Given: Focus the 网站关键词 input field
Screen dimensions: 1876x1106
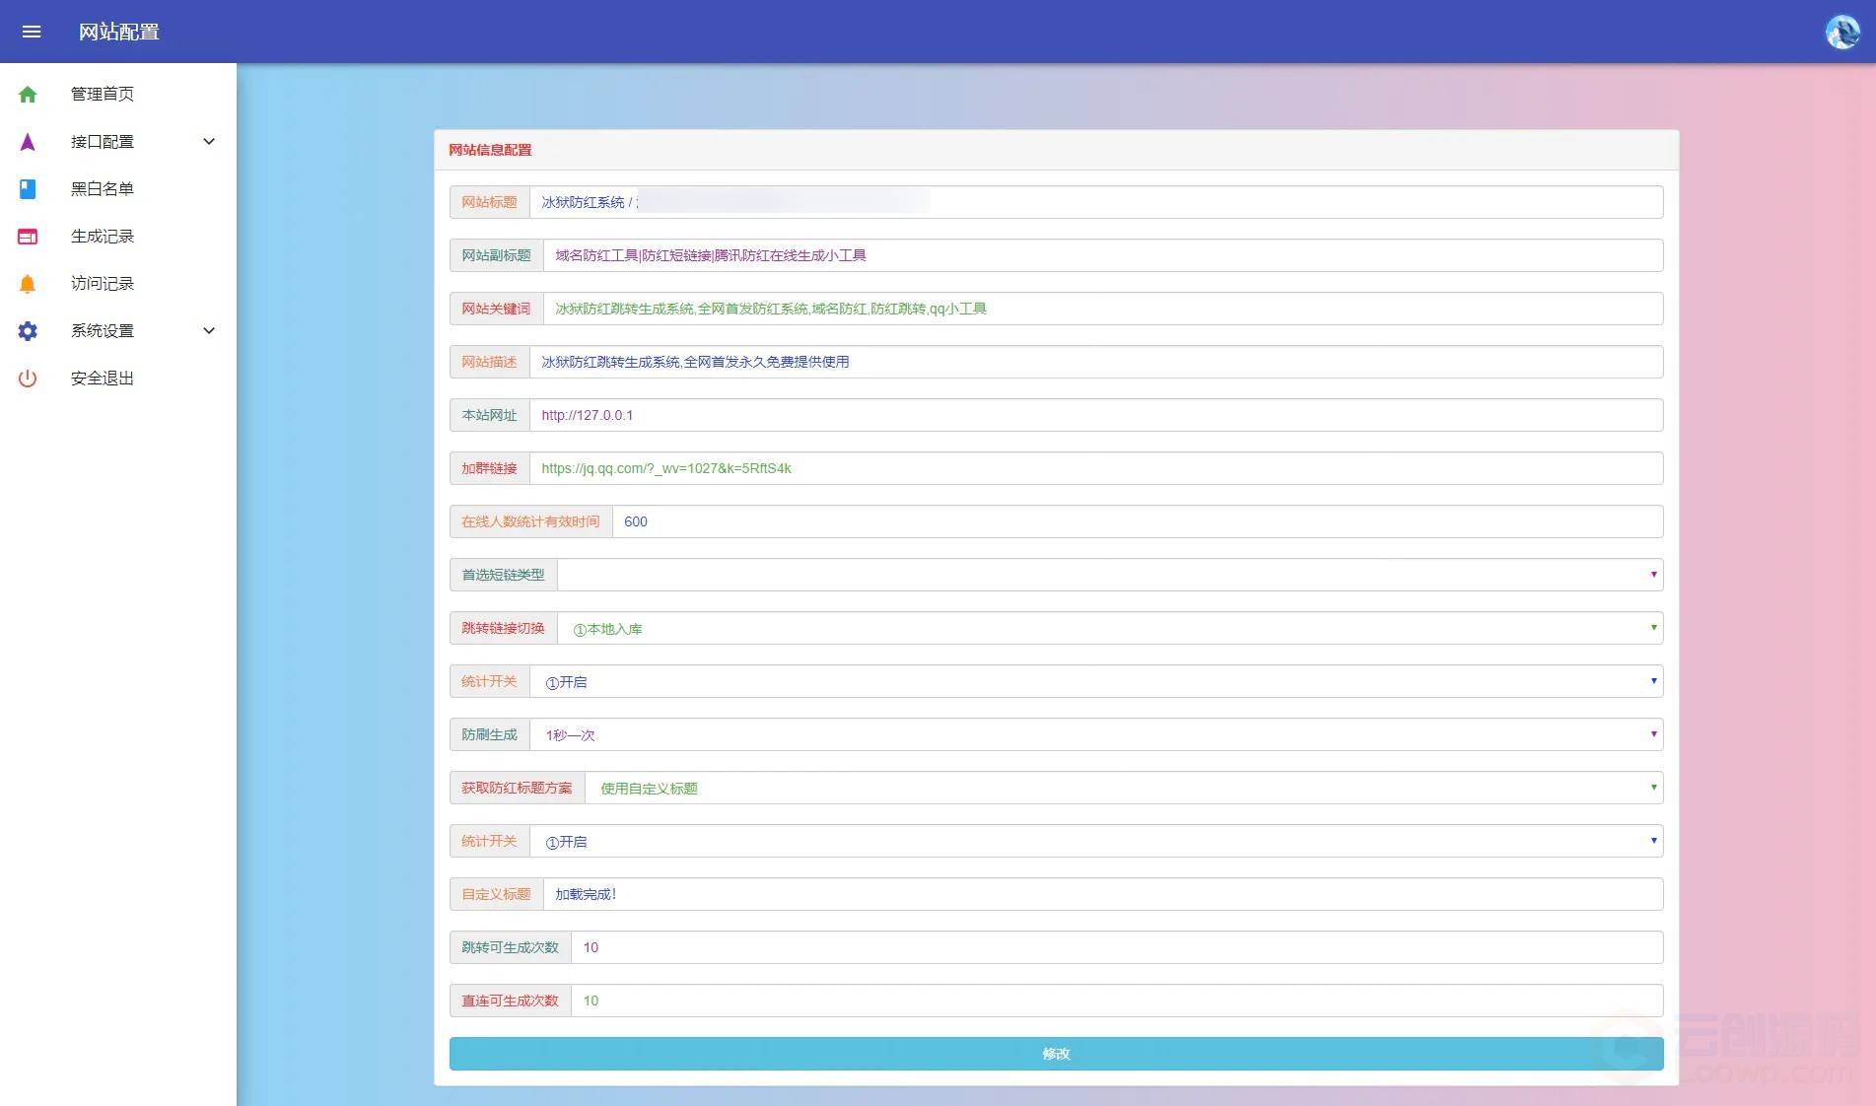Looking at the screenshot, I should click(1103, 309).
